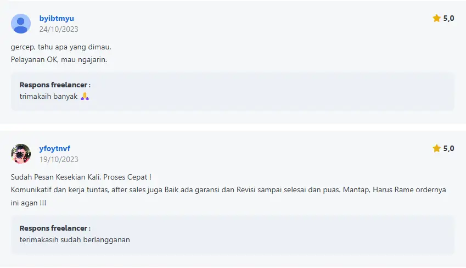Viewport: 466px width, 268px height.
Task: Click date 19/10/2023 under yfoytnvf
Action: (59, 159)
